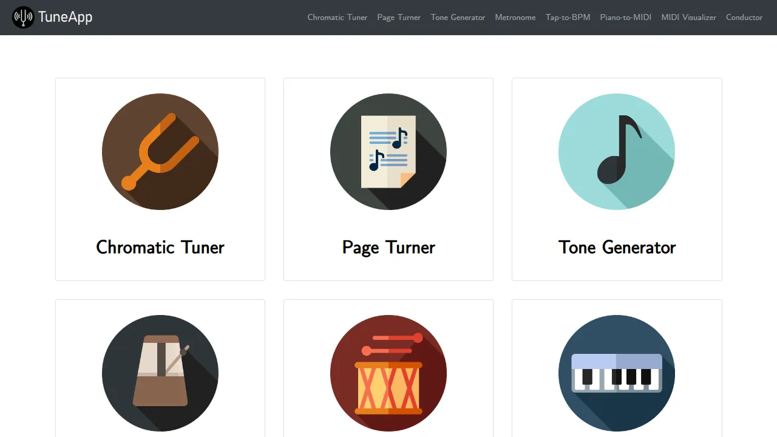Click the musical note Tone Generator icon

(617, 152)
